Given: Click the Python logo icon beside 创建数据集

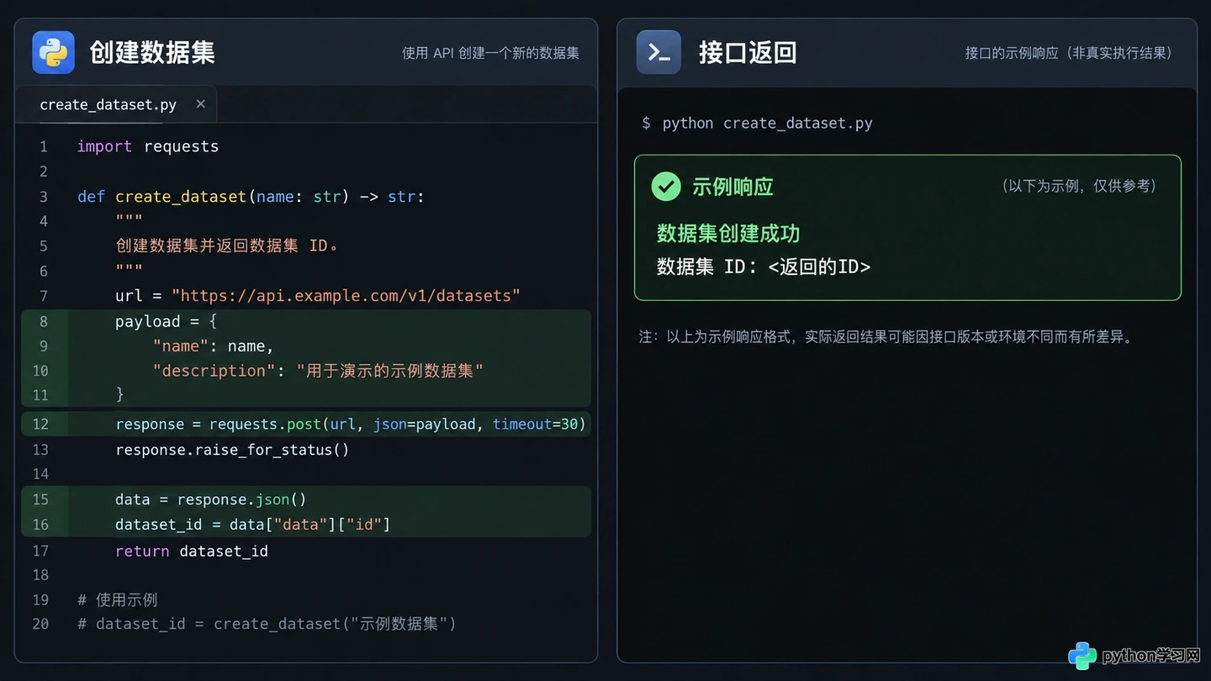Looking at the screenshot, I should tap(53, 52).
